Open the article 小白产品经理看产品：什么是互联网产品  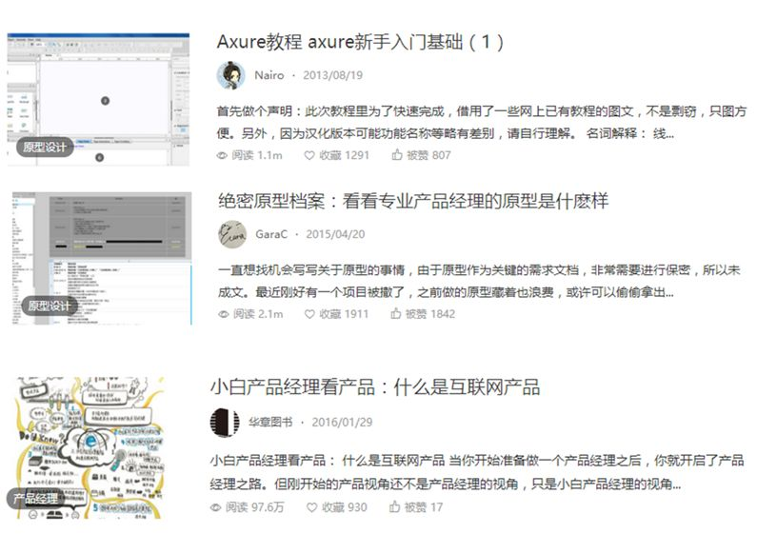374,387
